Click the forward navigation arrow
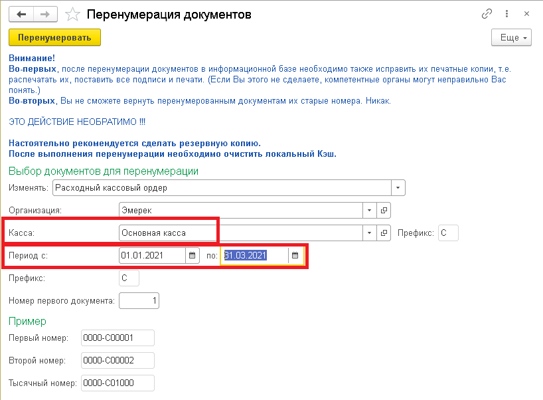The height and width of the screenshot is (400, 543). [x=44, y=14]
